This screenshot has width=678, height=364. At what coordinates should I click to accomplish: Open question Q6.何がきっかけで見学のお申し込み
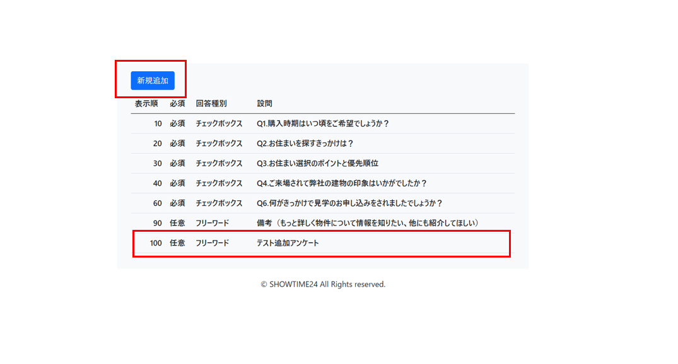click(350, 203)
